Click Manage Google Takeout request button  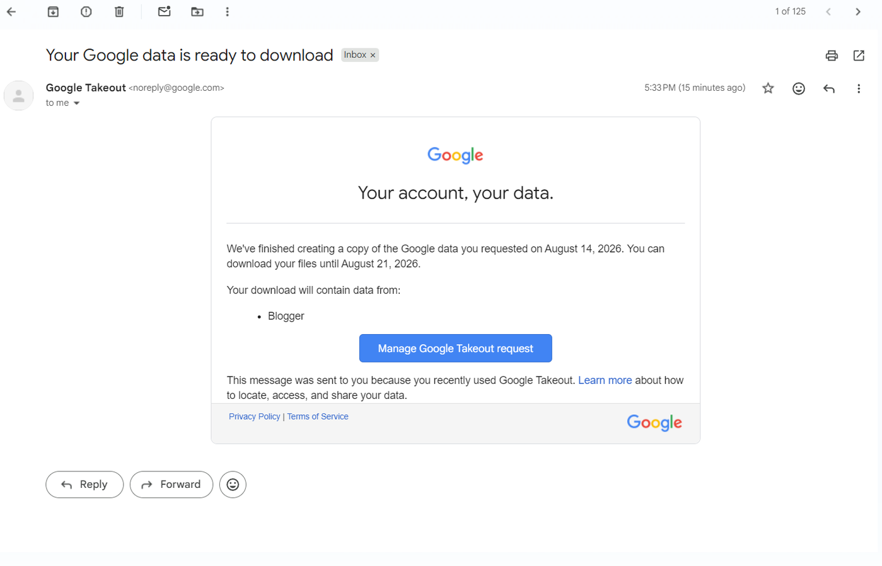455,349
